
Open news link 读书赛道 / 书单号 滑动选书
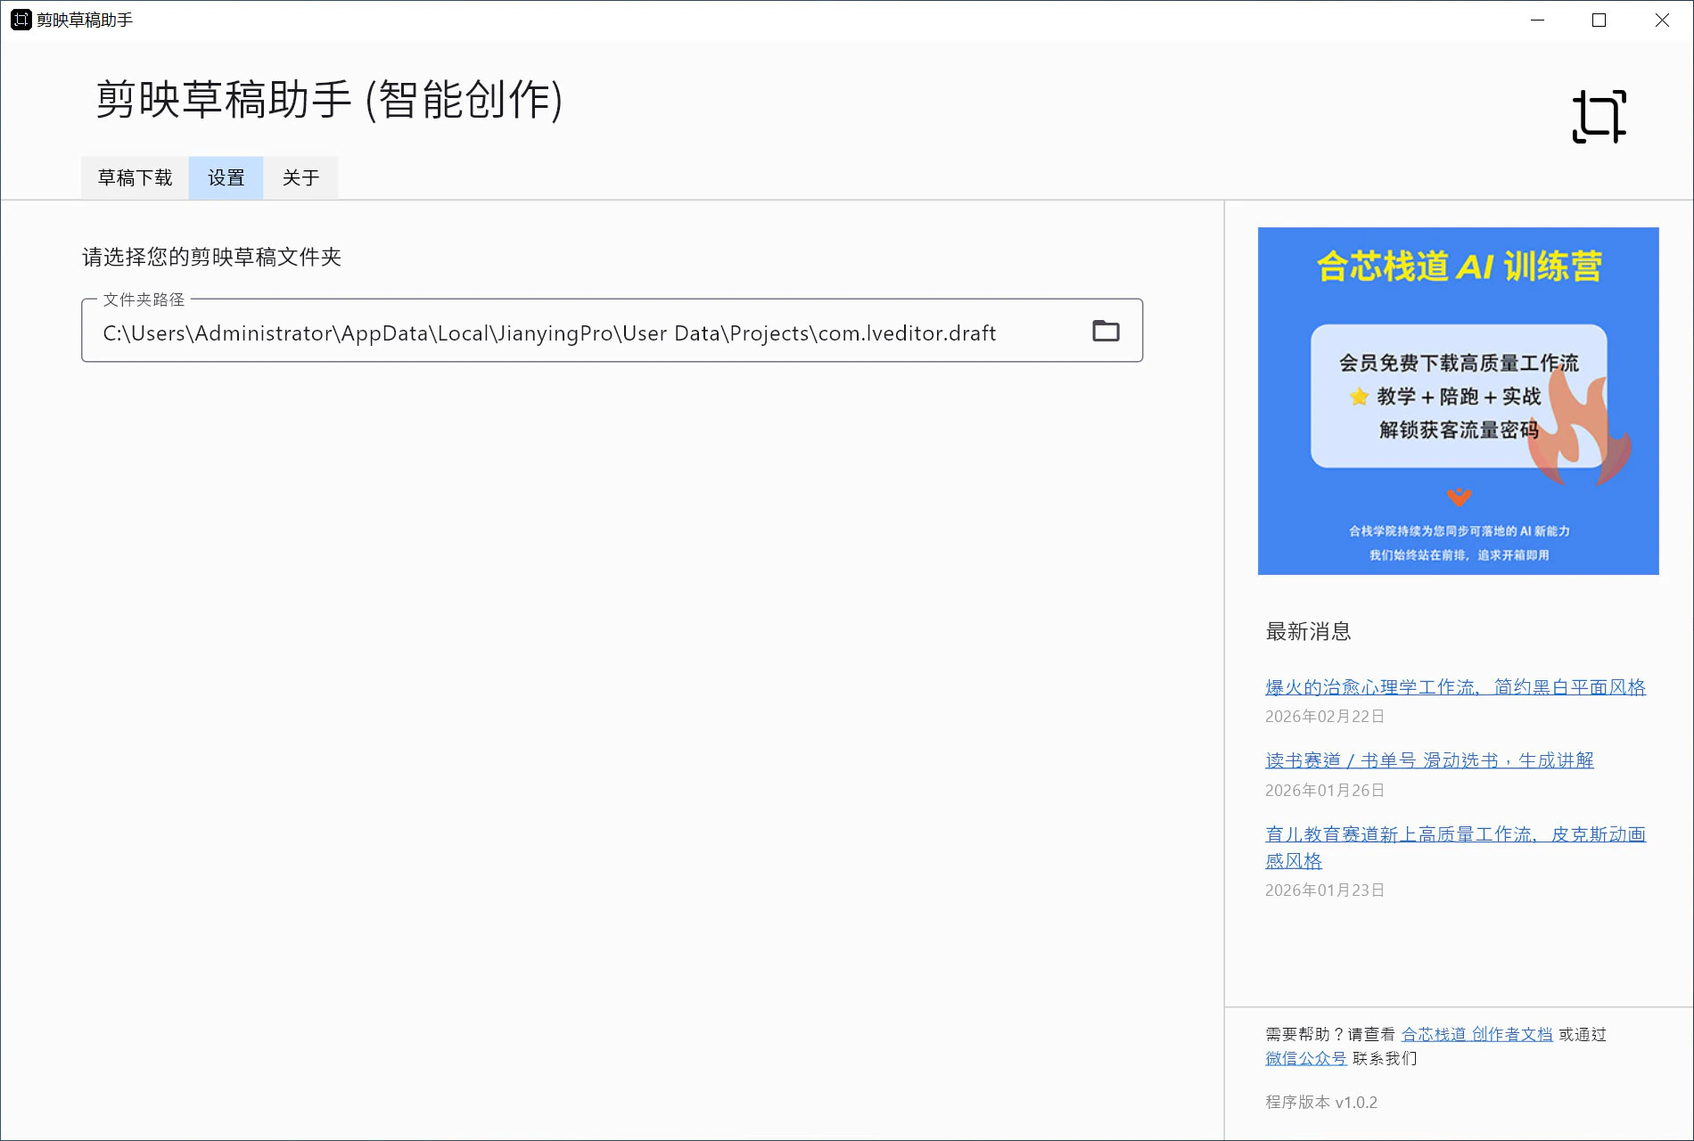[1429, 760]
